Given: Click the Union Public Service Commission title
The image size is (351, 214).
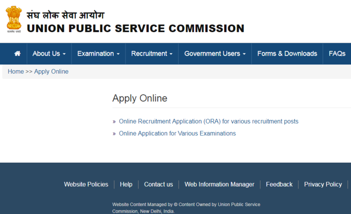Looking at the screenshot, I should (135, 29).
